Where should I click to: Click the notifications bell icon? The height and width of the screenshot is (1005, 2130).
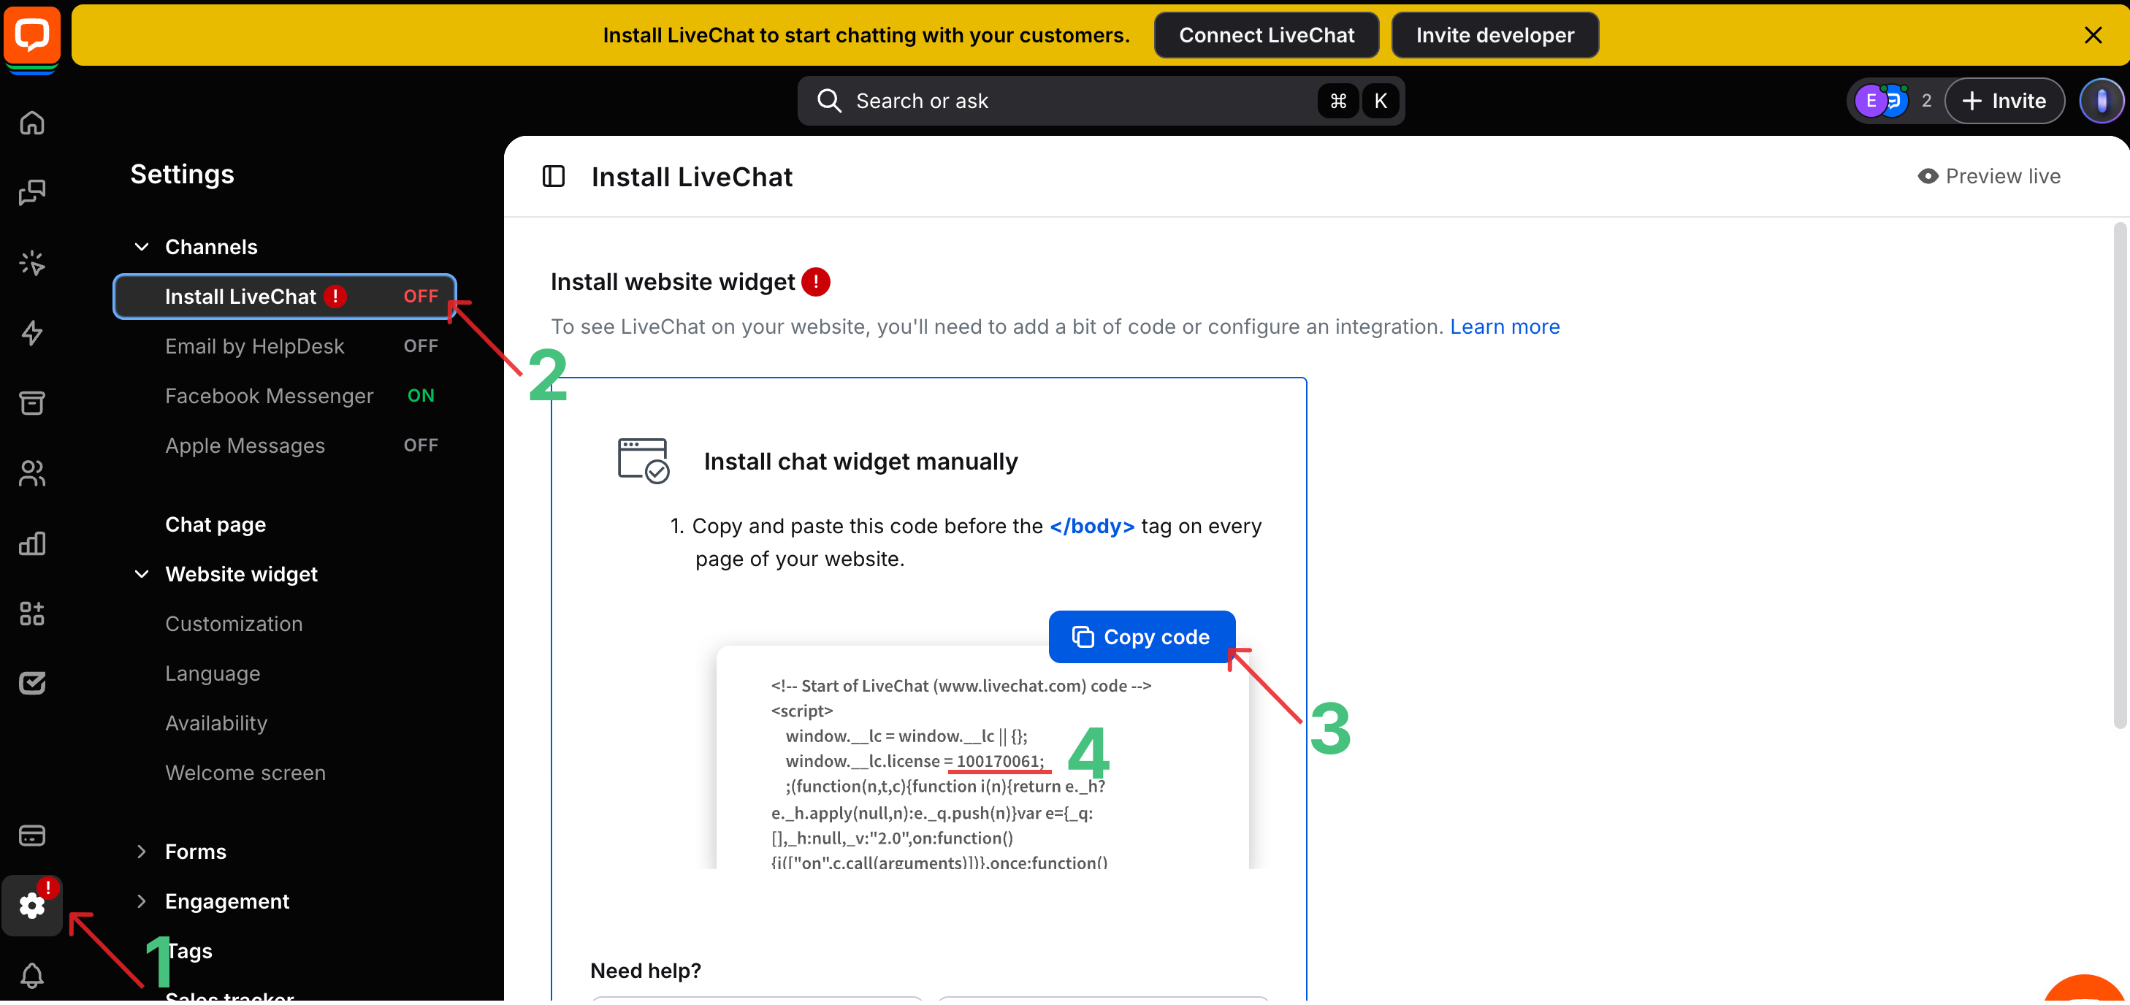pos(31,975)
